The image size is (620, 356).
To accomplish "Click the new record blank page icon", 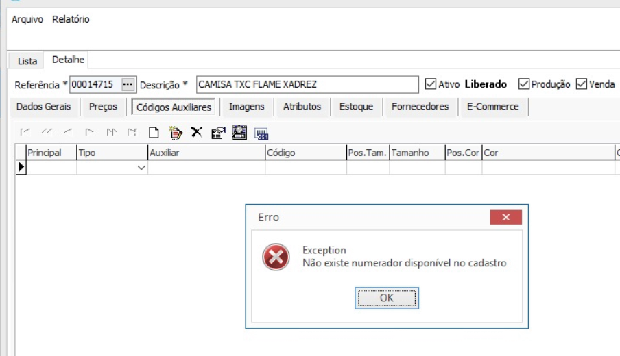I will click(x=154, y=133).
